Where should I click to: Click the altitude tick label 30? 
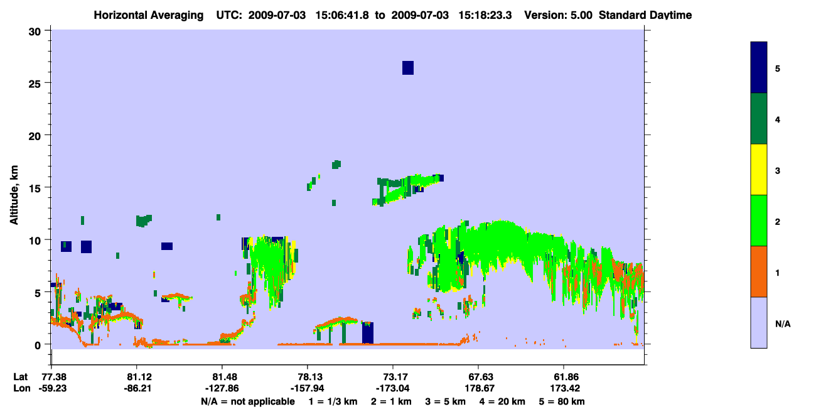point(36,31)
